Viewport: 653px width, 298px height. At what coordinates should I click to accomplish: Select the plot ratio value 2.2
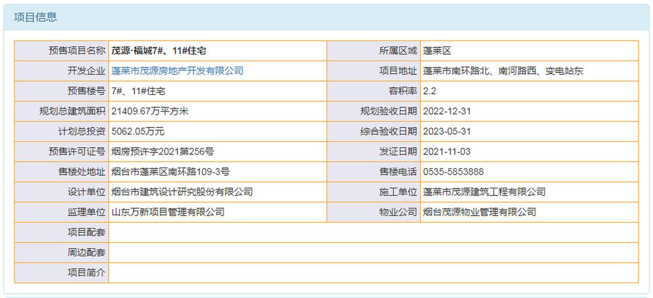[429, 91]
